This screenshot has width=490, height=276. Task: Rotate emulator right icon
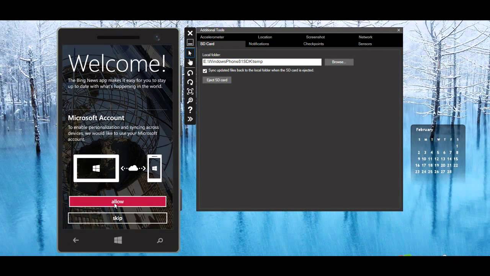[x=190, y=82]
